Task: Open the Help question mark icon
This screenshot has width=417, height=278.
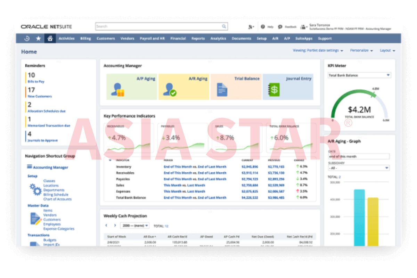Action: (263, 27)
